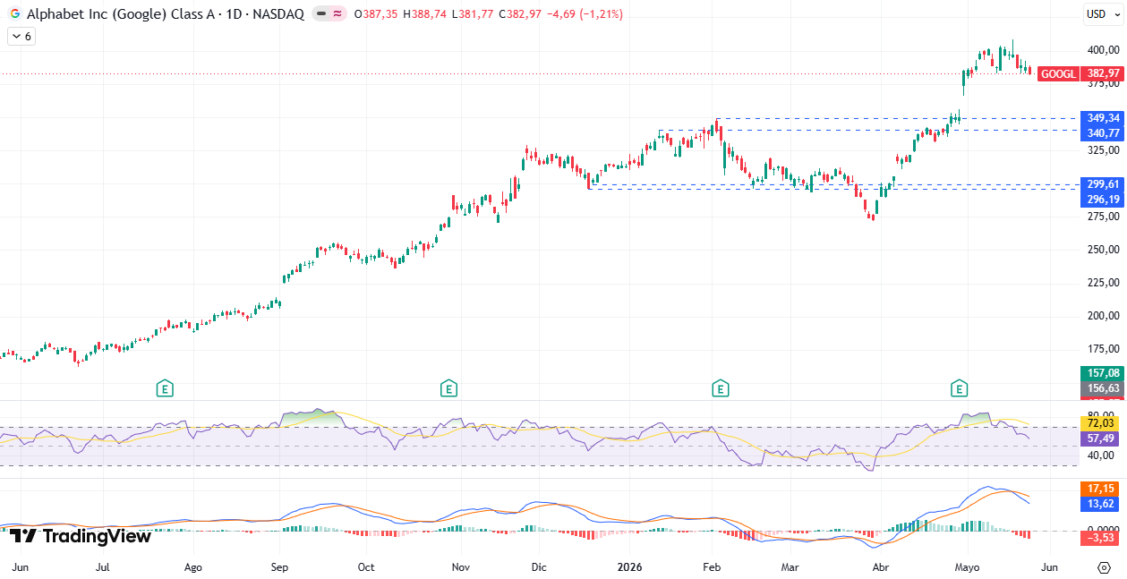Image resolution: width=1127 pixels, height=579 pixels.
Task: Click the open value O387,35
Action: [x=377, y=14]
